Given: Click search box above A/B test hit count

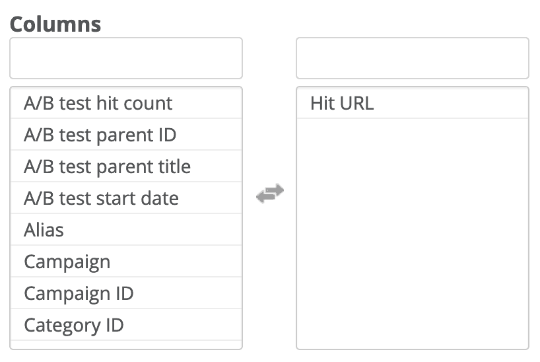Looking at the screenshot, I should point(126,58).
